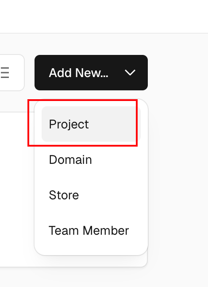Switch to list view icon
The width and height of the screenshot is (208, 287).
pos(5,73)
